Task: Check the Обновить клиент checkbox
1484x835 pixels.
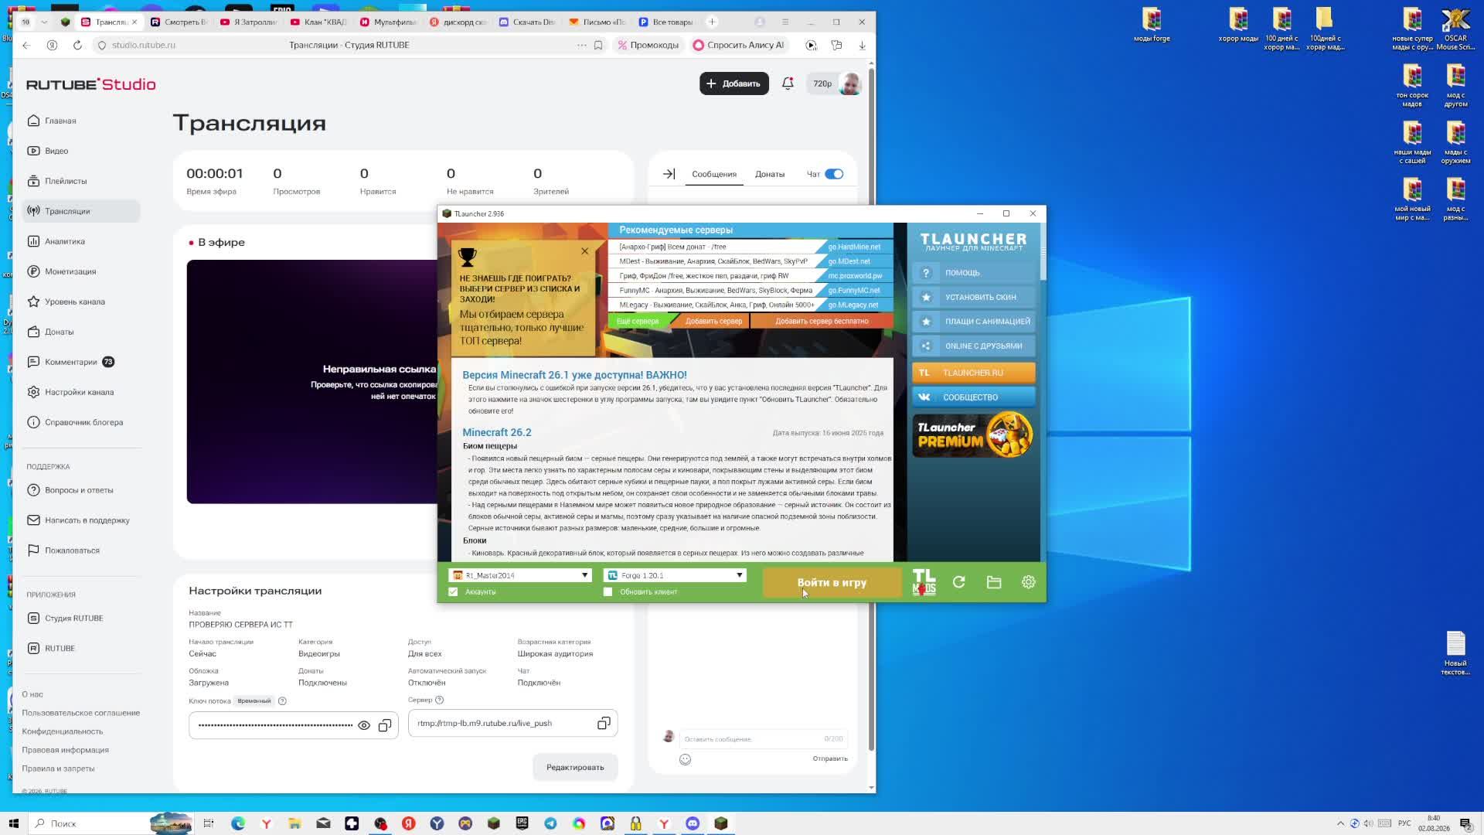Action: click(x=608, y=591)
